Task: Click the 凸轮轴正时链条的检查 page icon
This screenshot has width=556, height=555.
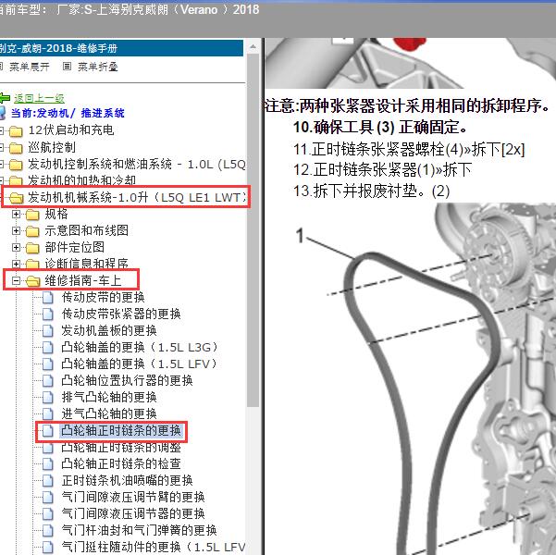Action: (48, 463)
